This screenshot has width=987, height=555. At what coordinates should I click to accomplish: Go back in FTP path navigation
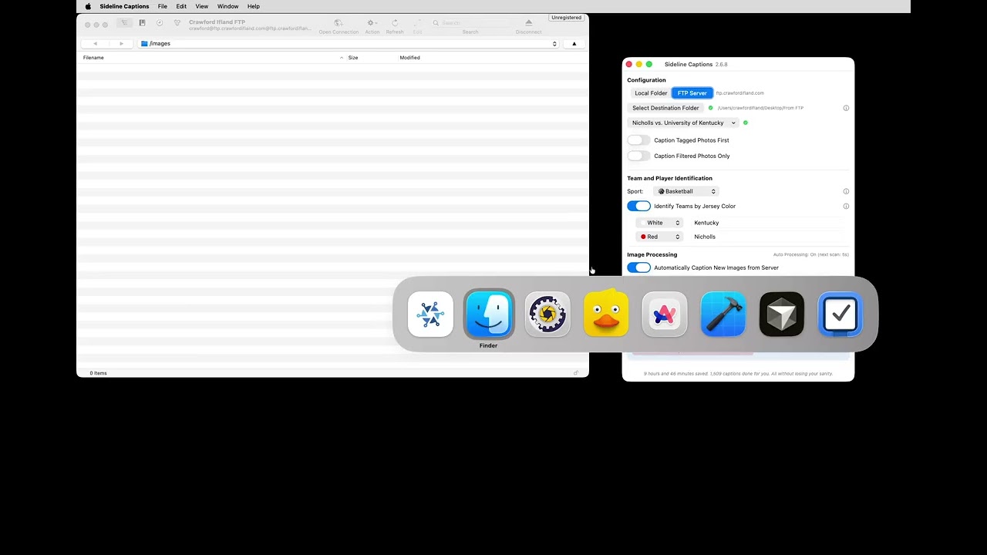pyautogui.click(x=95, y=43)
